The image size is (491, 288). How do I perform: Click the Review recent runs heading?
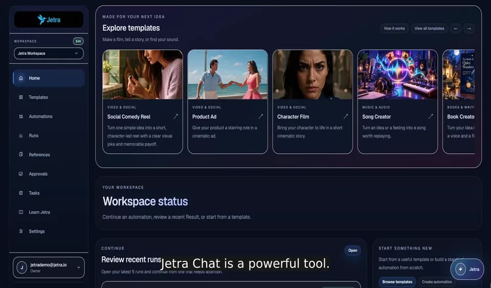click(x=131, y=260)
